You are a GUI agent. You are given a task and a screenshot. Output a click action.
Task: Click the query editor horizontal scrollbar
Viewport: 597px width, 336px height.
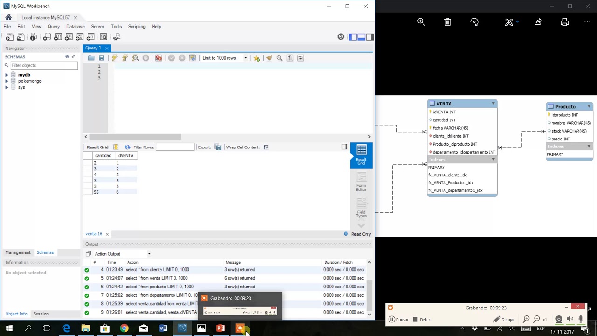(135, 137)
